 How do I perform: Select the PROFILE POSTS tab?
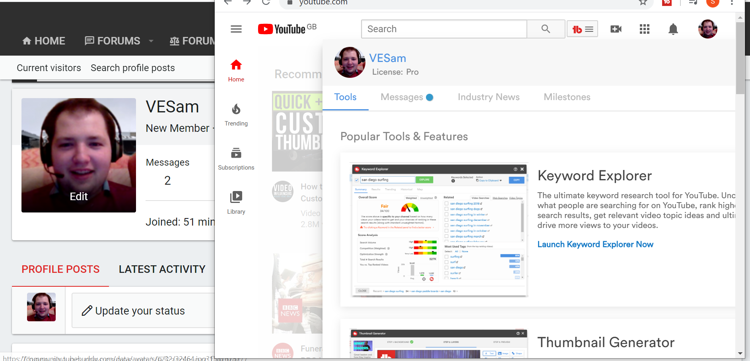60,269
